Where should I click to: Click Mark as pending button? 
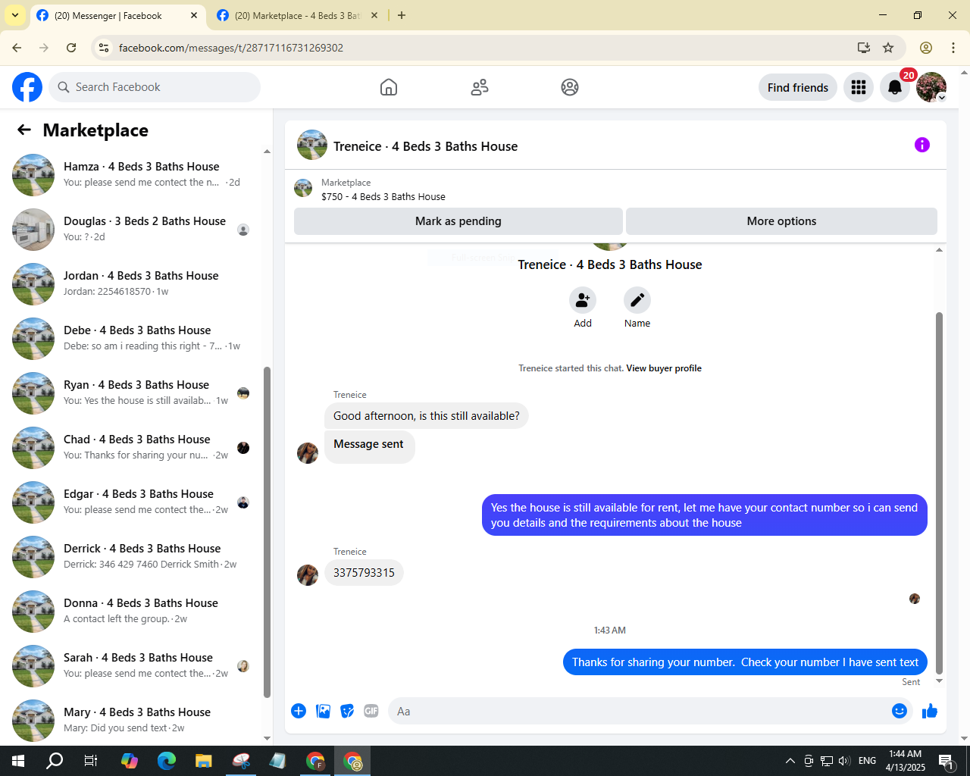(458, 221)
